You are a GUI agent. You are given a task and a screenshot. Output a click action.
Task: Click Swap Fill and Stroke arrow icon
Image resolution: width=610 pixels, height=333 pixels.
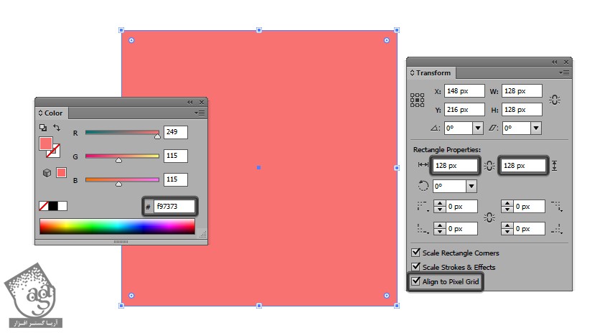[57, 128]
